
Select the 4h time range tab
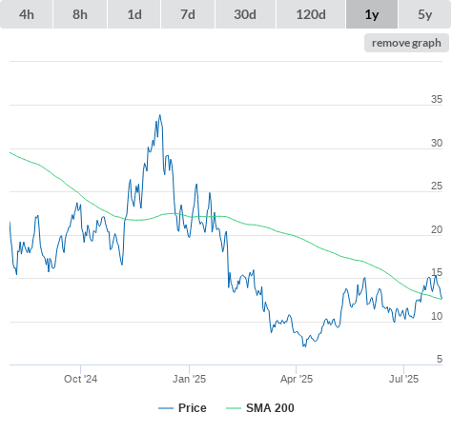coord(27,14)
